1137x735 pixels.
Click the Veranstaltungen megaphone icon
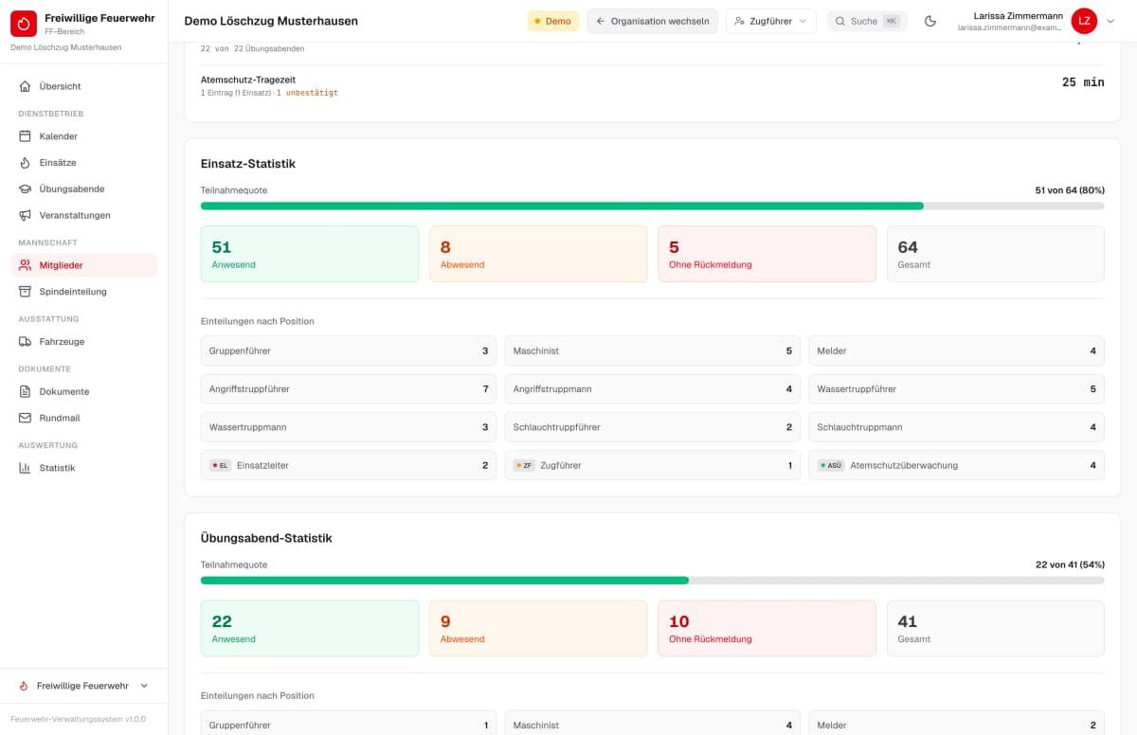point(26,215)
